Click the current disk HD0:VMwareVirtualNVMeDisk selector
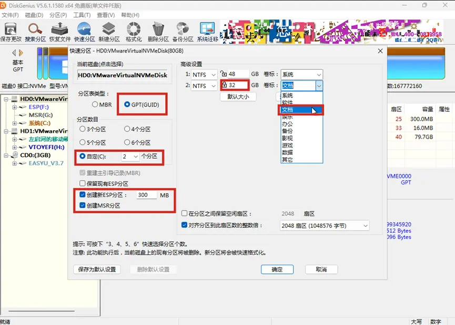This screenshot has height=325, width=455. pos(123,75)
